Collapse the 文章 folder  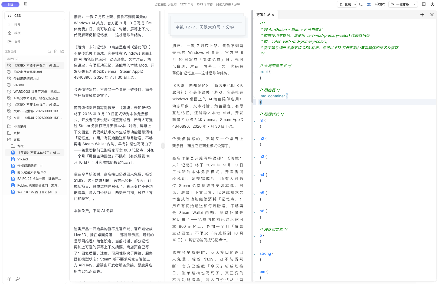[x=35, y=140]
